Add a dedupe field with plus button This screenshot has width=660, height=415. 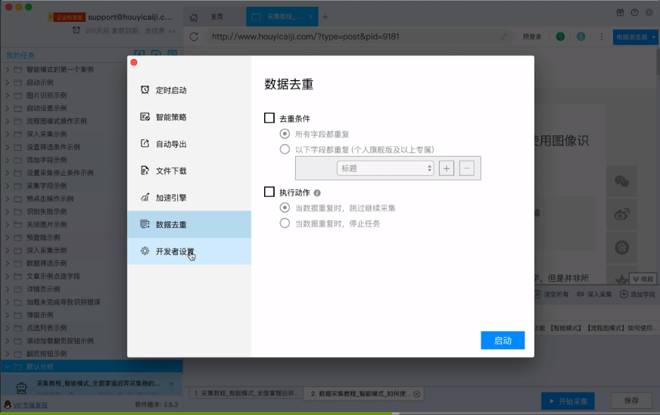(x=447, y=168)
